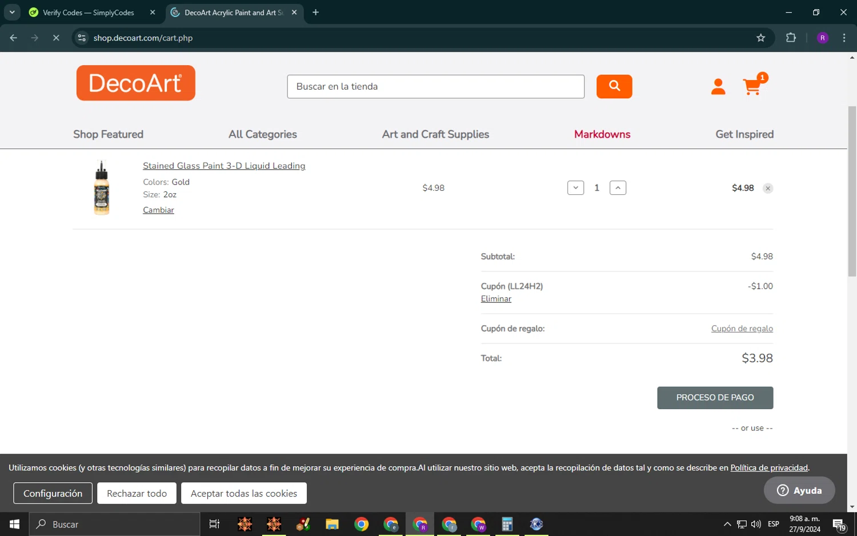This screenshot has width=857, height=536.
Task: Open File Explorer from the taskbar
Action: point(332,524)
